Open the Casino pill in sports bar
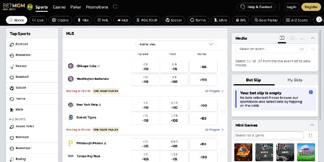This screenshot has width=324, height=162. pyautogui.click(x=60, y=20)
